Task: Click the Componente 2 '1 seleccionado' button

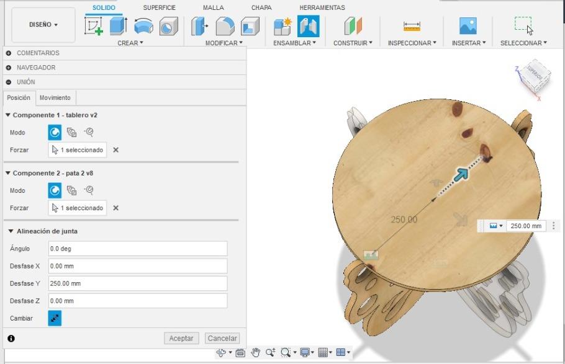Action: pyautogui.click(x=78, y=208)
